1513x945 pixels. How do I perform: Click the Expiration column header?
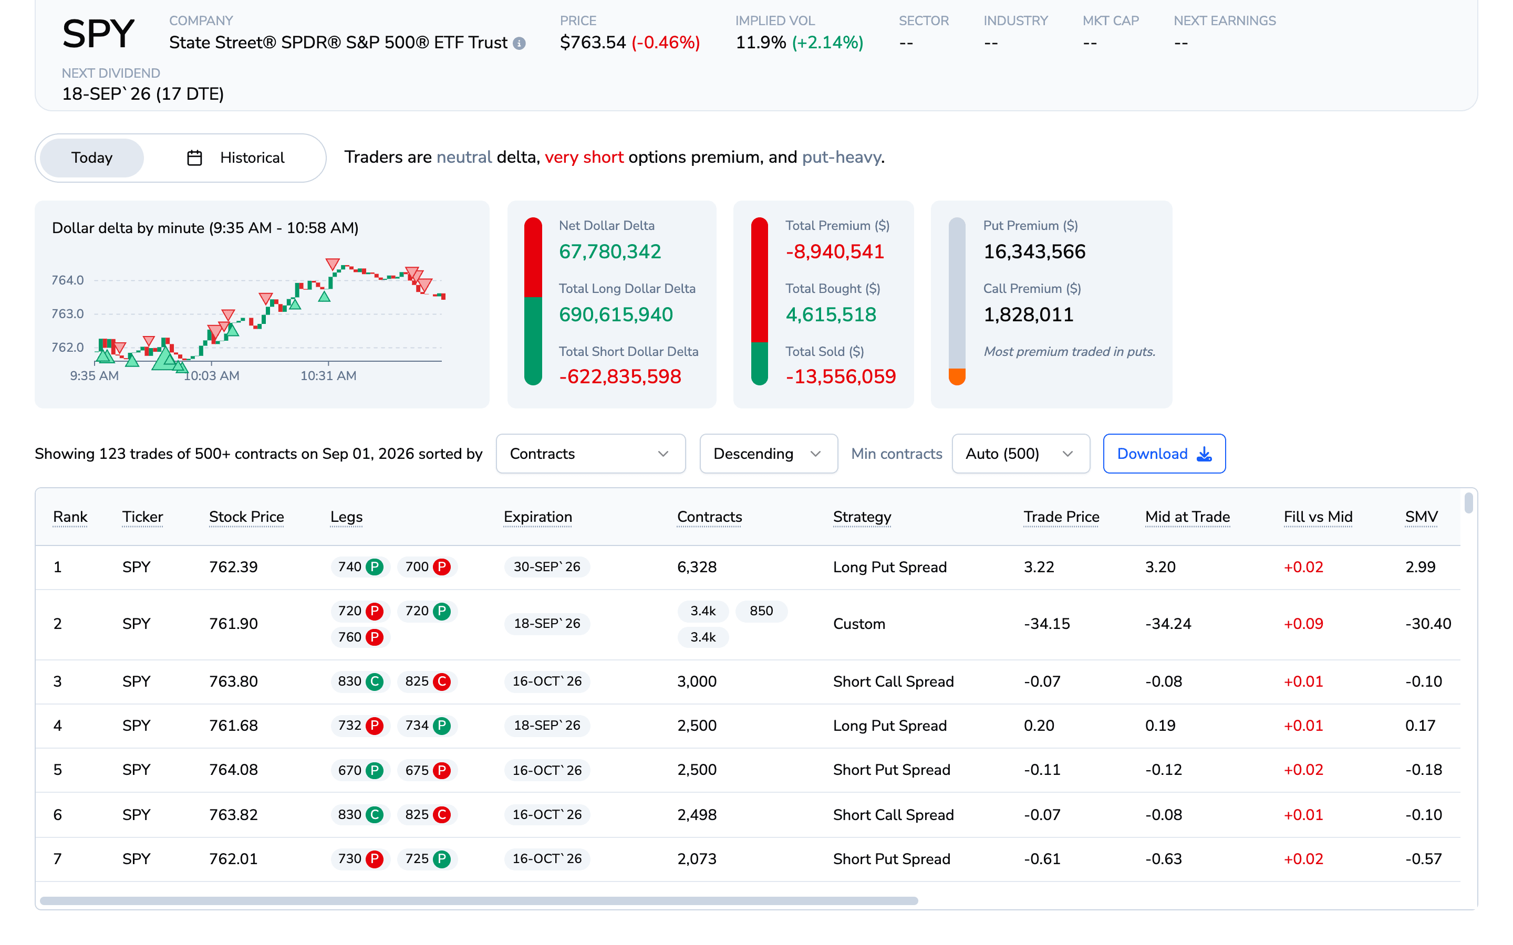537,517
